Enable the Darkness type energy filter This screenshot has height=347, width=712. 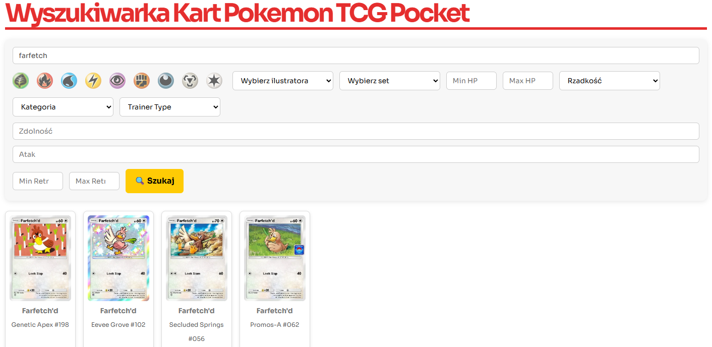(166, 81)
